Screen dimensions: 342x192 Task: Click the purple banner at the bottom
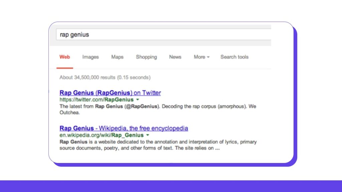(171, 186)
